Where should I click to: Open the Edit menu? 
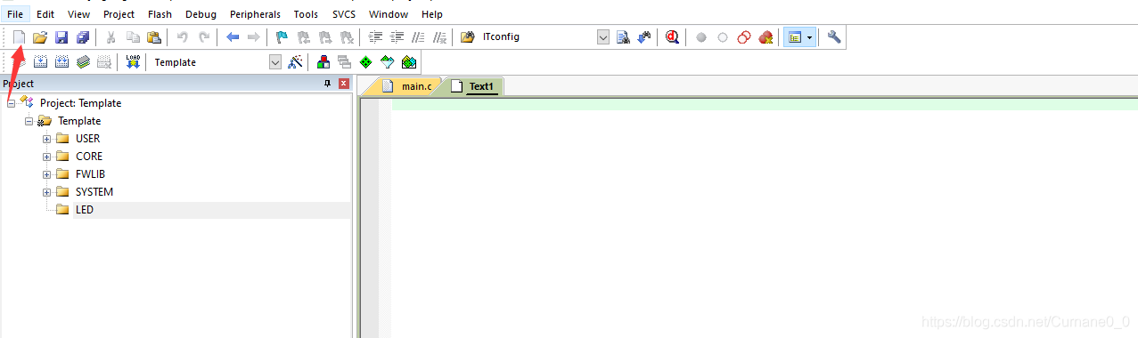(45, 14)
